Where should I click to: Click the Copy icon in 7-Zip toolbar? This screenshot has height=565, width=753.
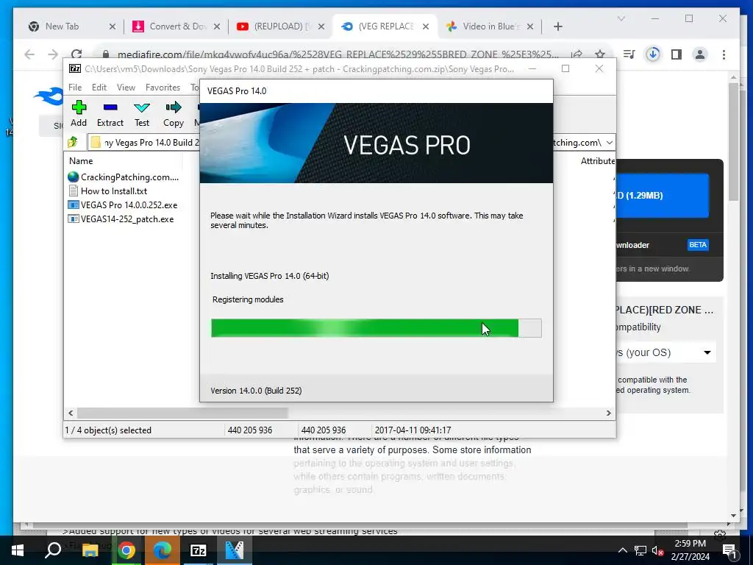tap(174, 107)
